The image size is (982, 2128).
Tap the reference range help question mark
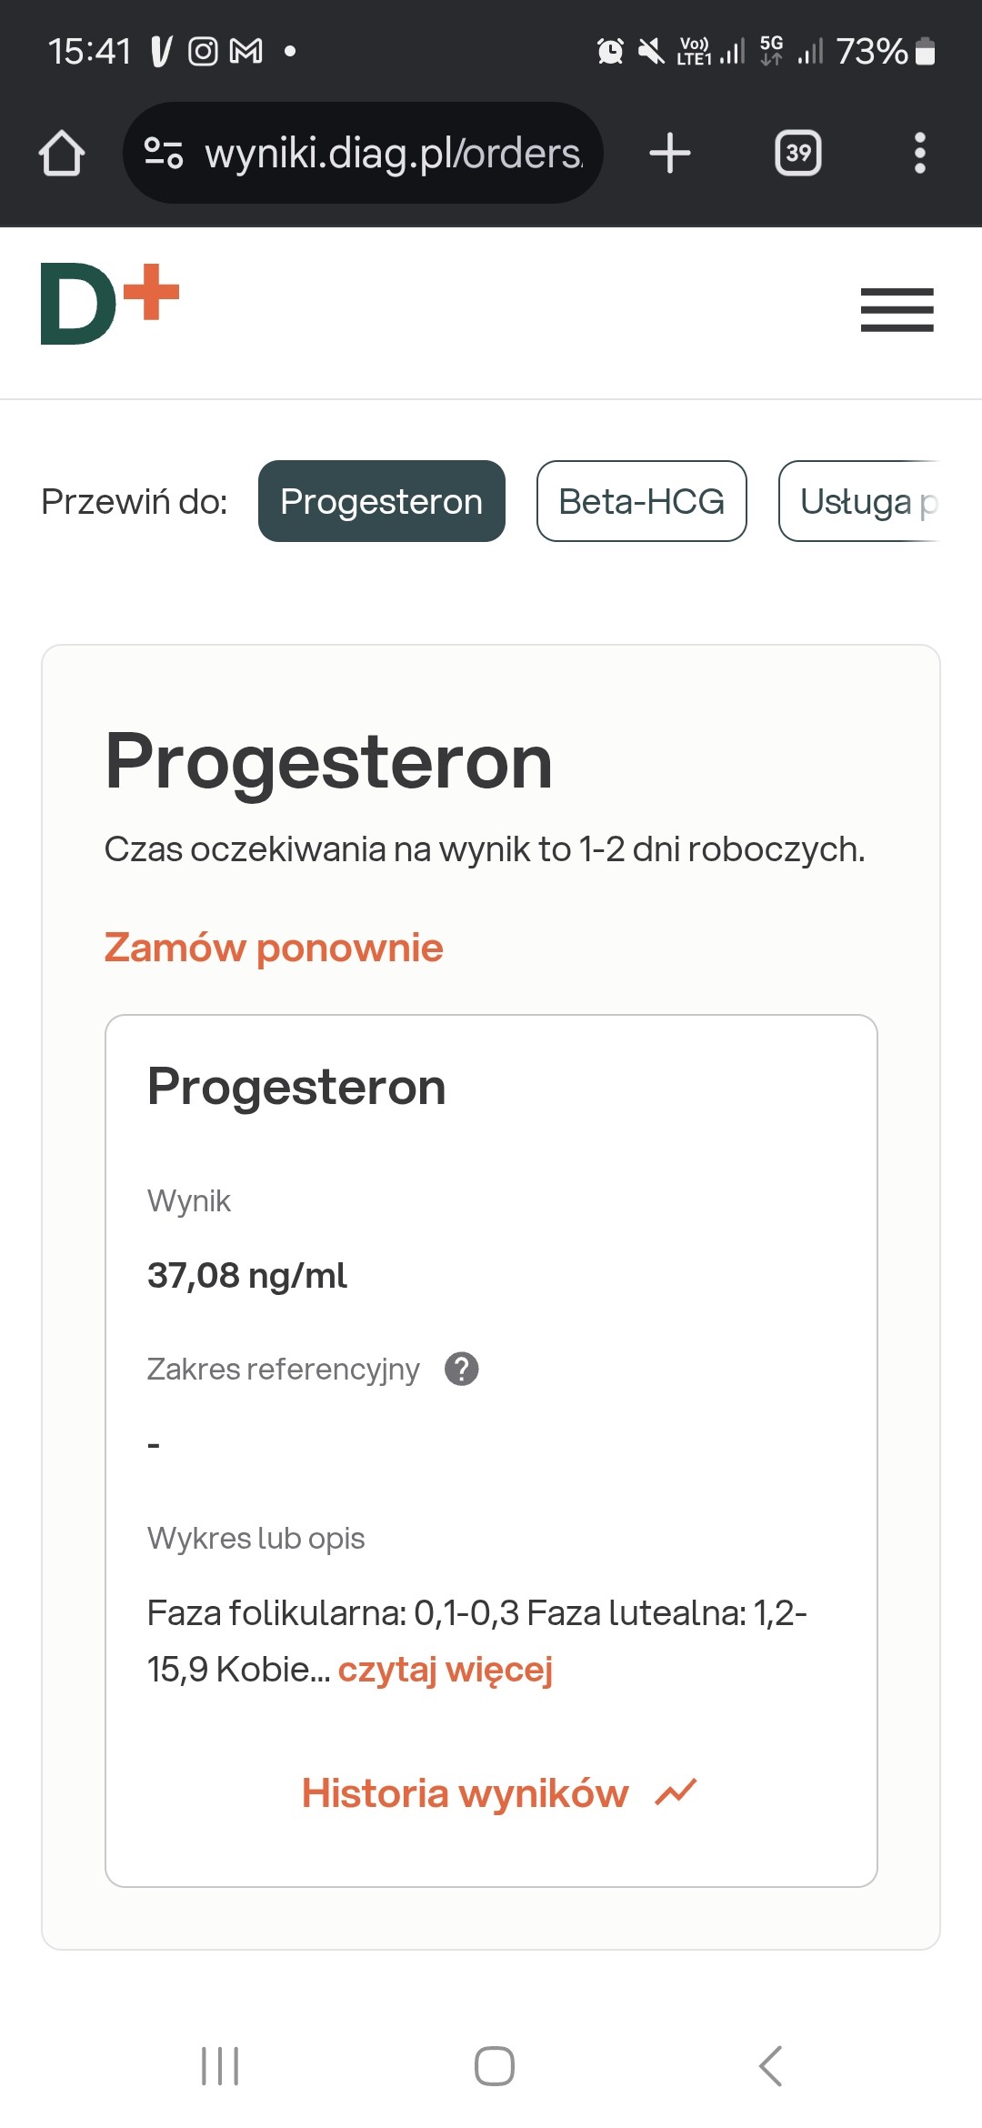pos(462,1369)
